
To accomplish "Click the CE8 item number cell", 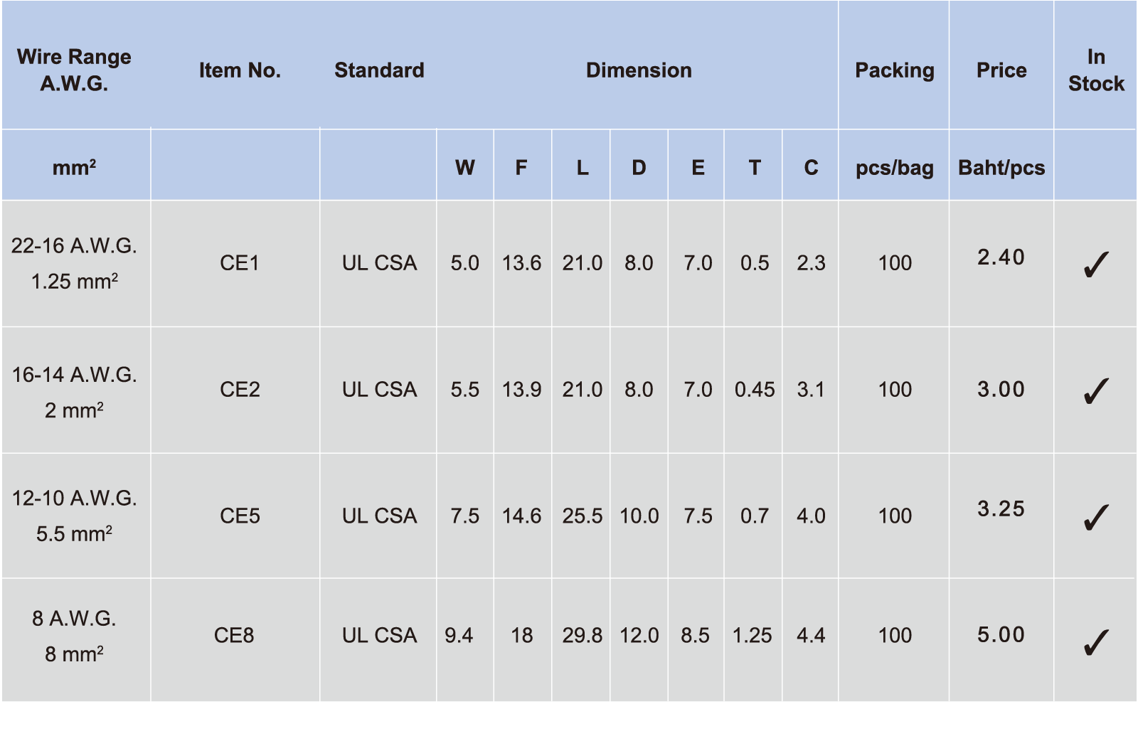I will (x=234, y=635).
